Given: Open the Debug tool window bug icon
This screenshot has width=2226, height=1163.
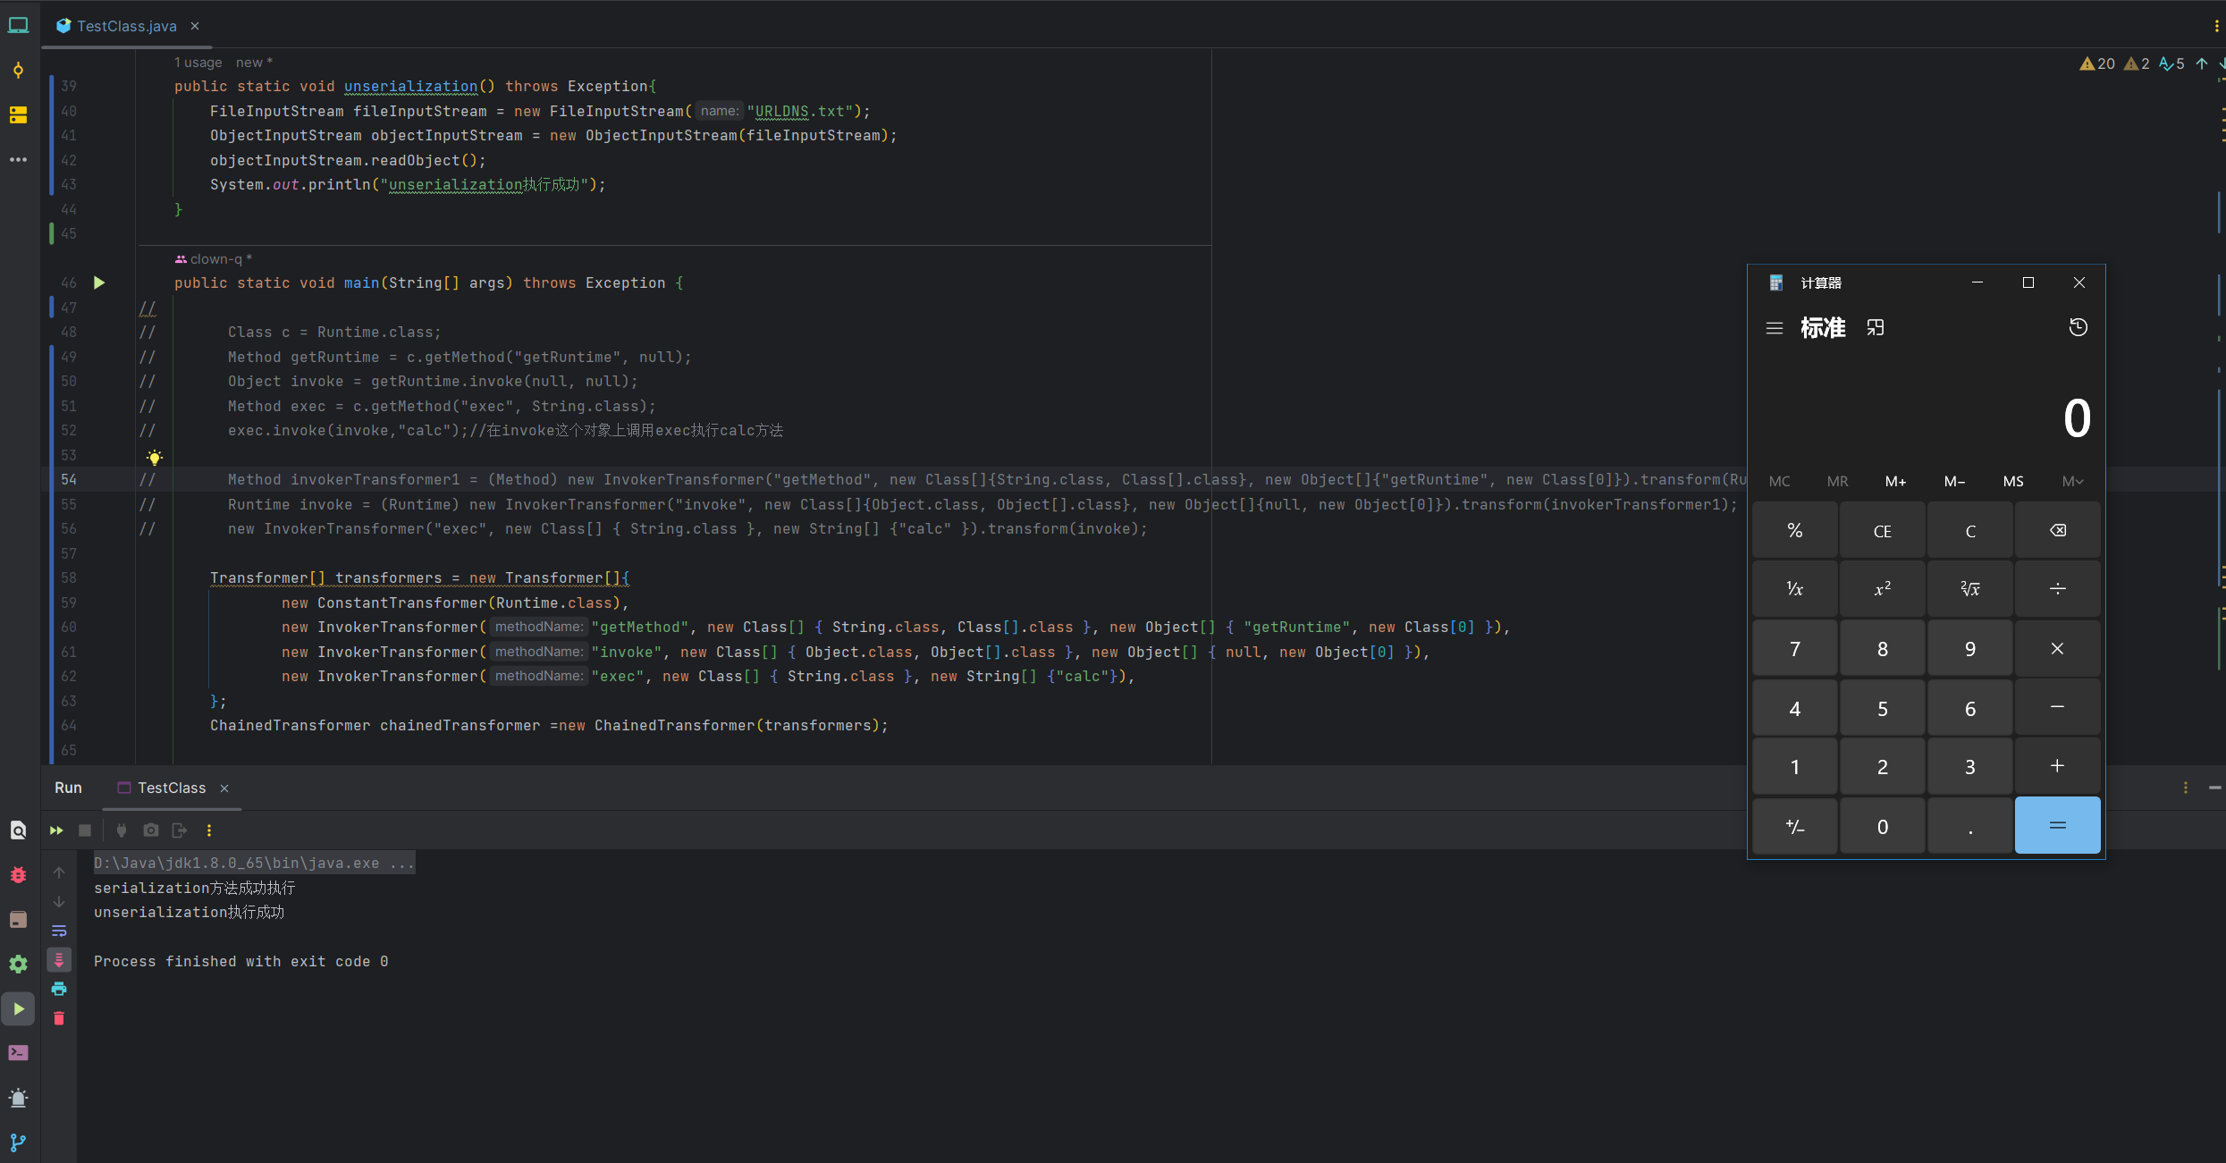Looking at the screenshot, I should [x=18, y=875].
